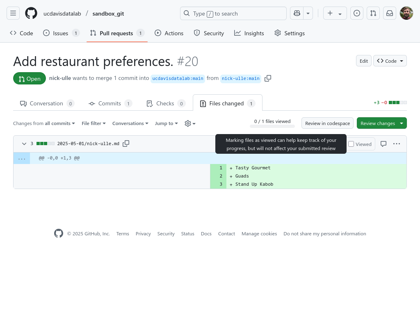
Task: Collapse the nick-ulle.md file diff
Action: 24,144
